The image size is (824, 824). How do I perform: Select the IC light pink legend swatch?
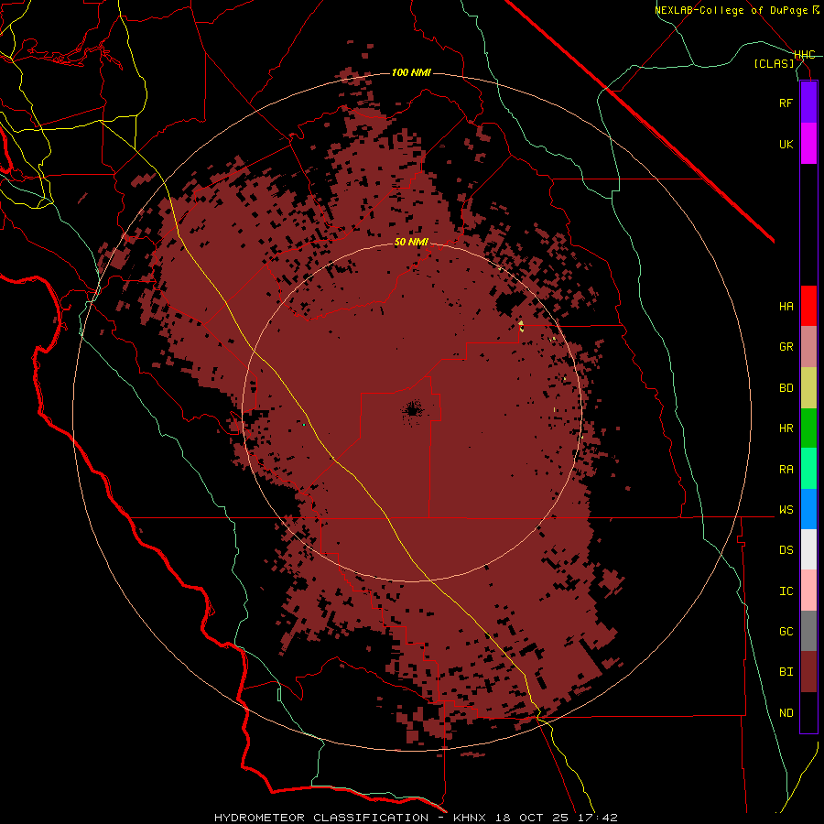point(808,591)
